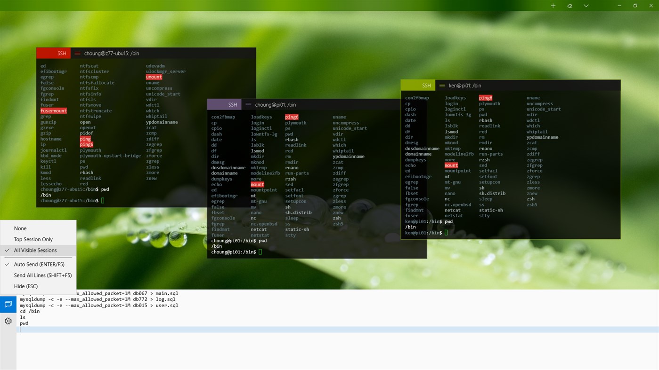Click the 'cd /bin' line in command editor
Viewport: 659px width, 370px height.
(30, 311)
